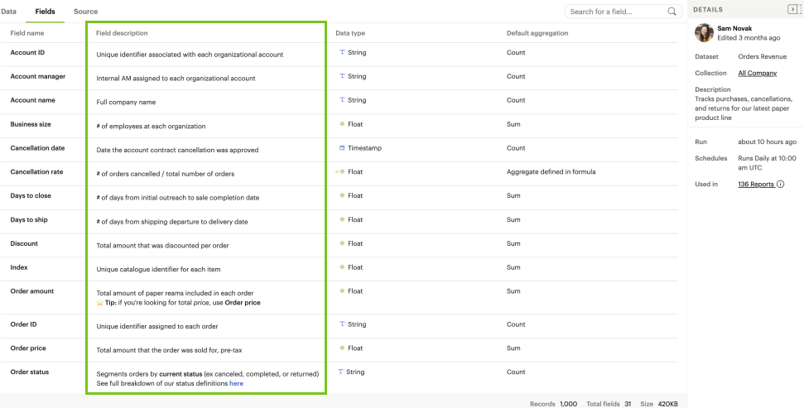This screenshot has height=408, width=804.
Task: Click the String type icon for Account manager
Action: [x=342, y=76]
